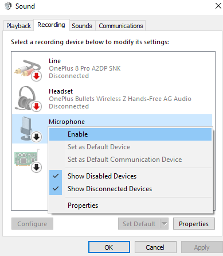
Task: Select the Line device RCA cable icon
Action: click(x=28, y=69)
